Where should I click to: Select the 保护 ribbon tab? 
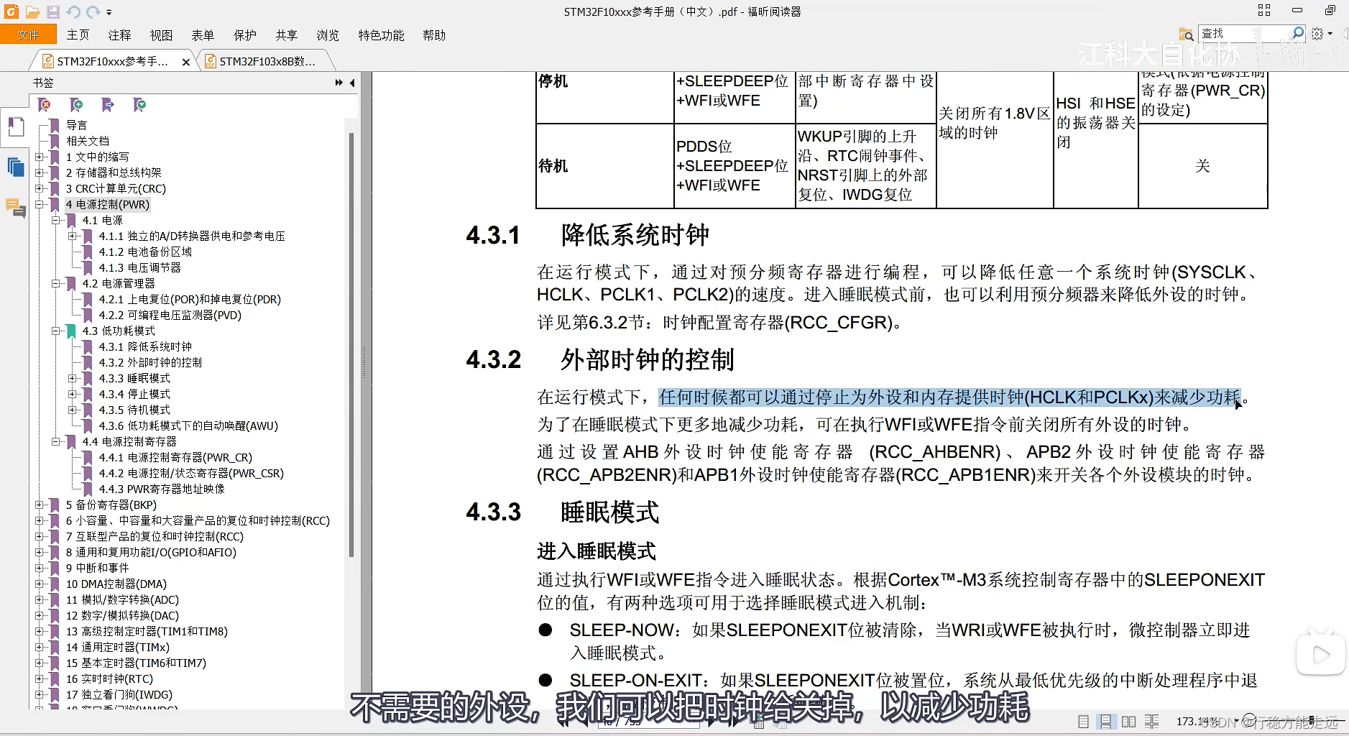244,35
